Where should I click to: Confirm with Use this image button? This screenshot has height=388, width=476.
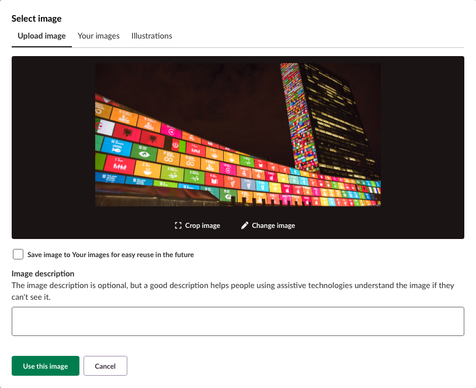(46, 366)
